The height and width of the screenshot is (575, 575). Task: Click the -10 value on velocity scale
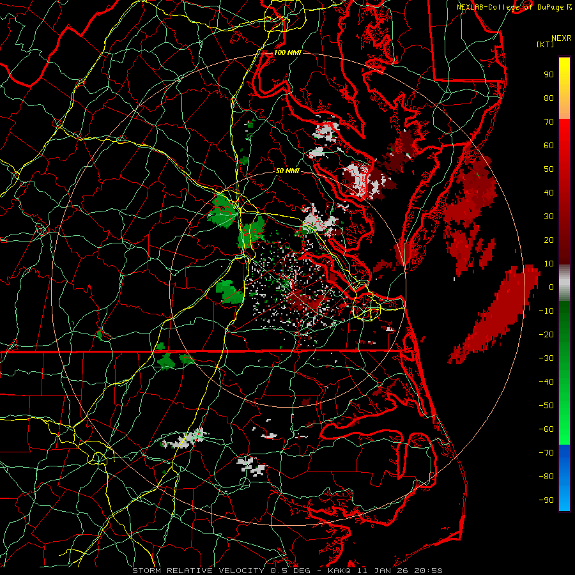[x=546, y=311]
